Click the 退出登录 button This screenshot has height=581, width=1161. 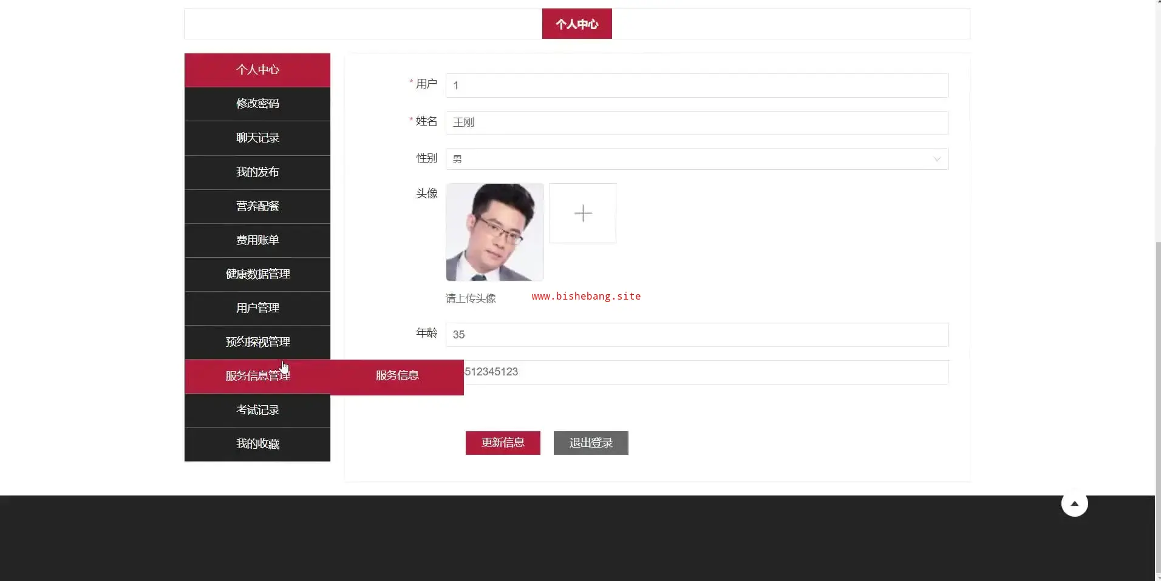[x=591, y=443]
